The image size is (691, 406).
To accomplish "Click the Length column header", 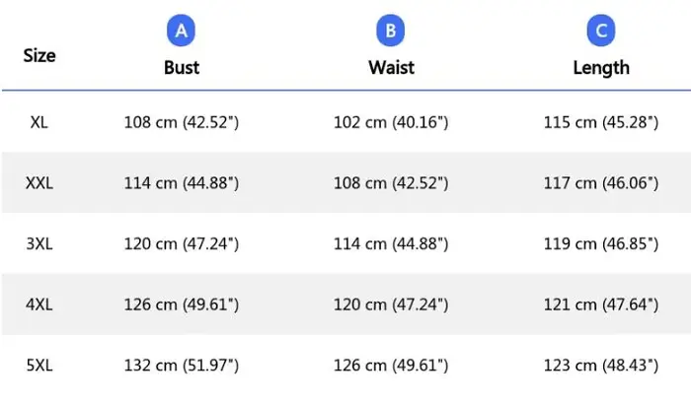I will 601,68.
